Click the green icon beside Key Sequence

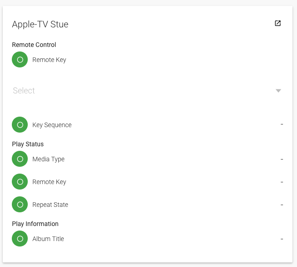20,125
